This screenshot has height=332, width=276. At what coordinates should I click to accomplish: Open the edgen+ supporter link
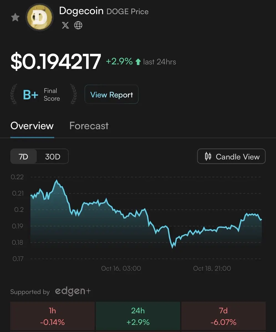coord(73,291)
